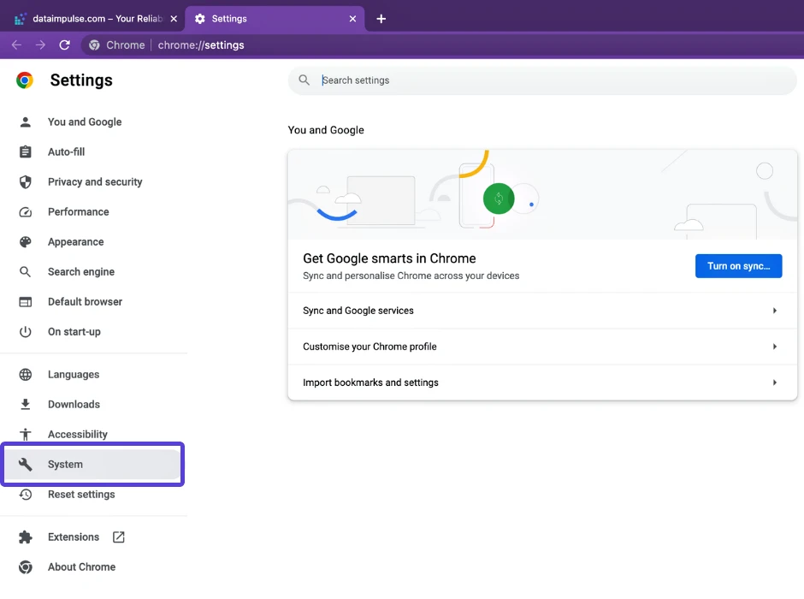
Task: Open Performance settings section
Action: (79, 212)
